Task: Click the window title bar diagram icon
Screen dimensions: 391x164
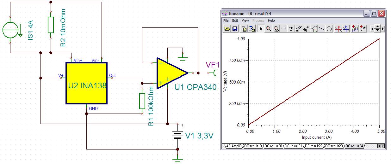Action: click(225, 13)
